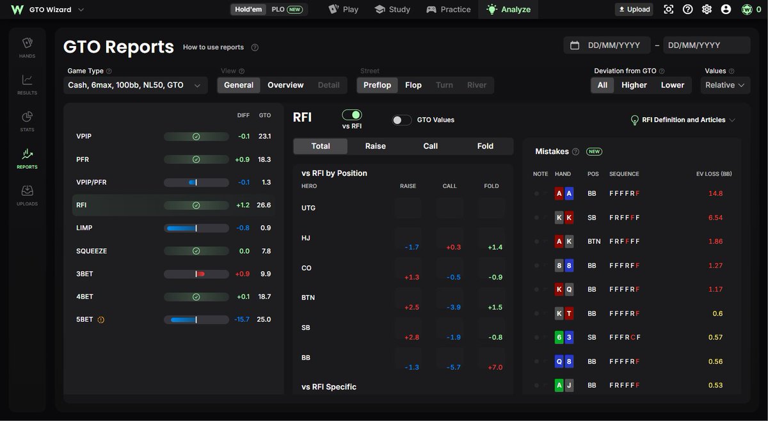Open the How to use reports link
Screen dimensions: 768x421
coord(213,47)
